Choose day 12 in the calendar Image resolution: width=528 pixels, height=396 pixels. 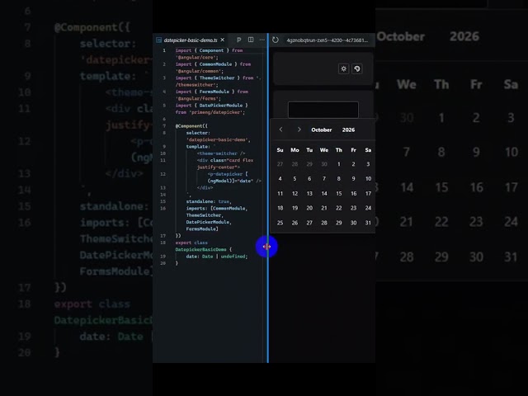tap(295, 193)
